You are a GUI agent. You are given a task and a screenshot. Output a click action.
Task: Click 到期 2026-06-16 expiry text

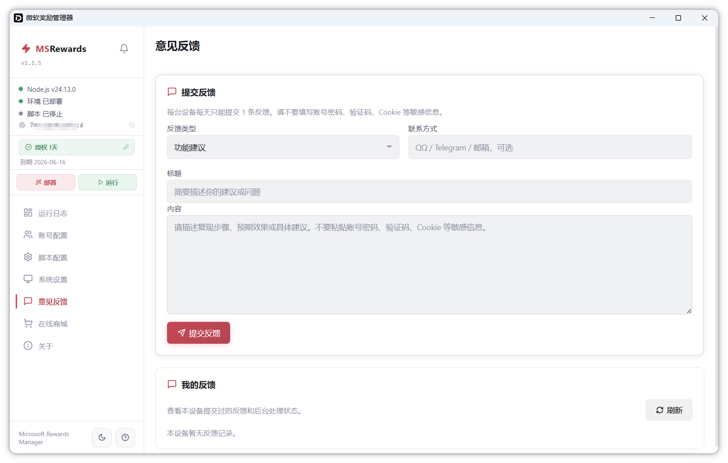(x=43, y=162)
